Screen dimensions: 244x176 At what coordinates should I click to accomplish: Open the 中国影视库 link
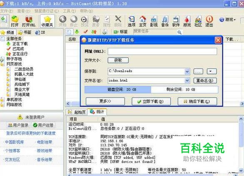(x=14, y=142)
